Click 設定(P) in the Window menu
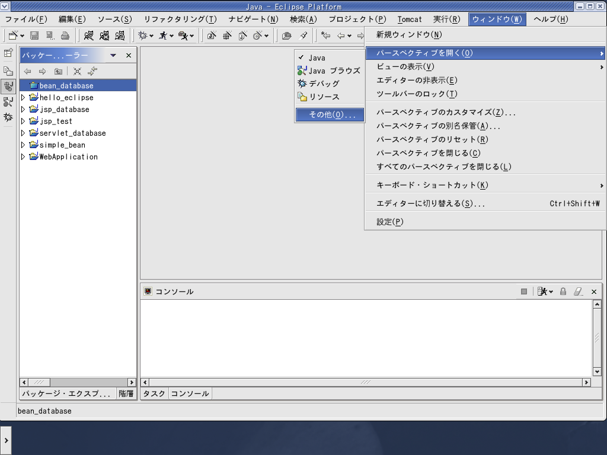607x455 pixels. (485, 222)
